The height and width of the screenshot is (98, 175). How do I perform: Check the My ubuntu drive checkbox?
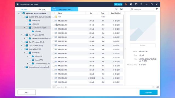(x=21, y=13)
